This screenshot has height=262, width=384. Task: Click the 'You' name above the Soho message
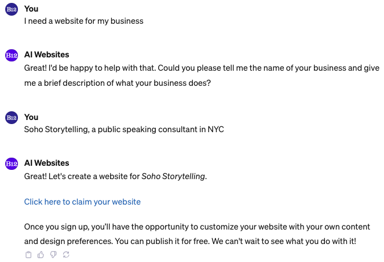pyautogui.click(x=31, y=117)
